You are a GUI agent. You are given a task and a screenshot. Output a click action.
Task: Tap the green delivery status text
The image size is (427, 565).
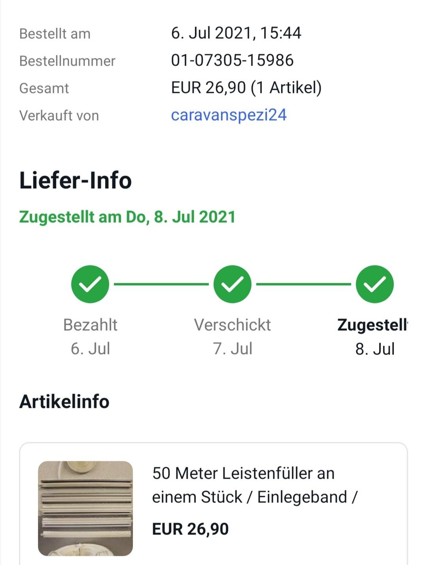[127, 217]
